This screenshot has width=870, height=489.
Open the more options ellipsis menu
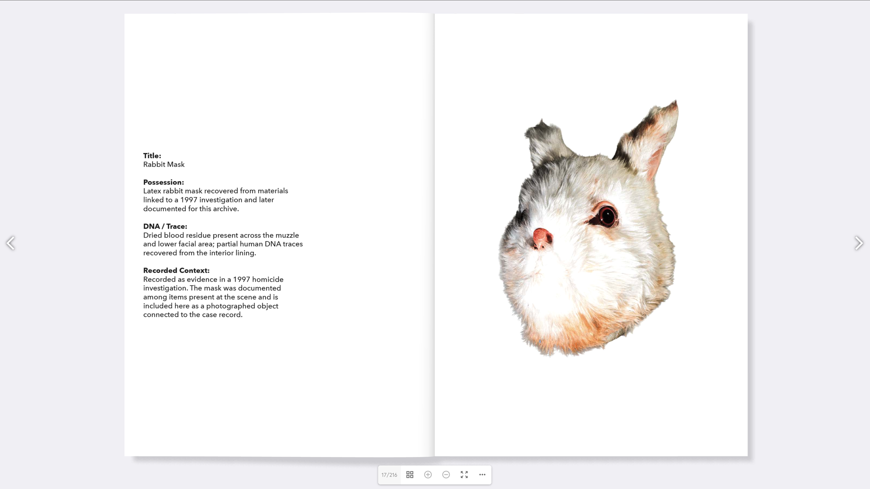click(x=482, y=474)
